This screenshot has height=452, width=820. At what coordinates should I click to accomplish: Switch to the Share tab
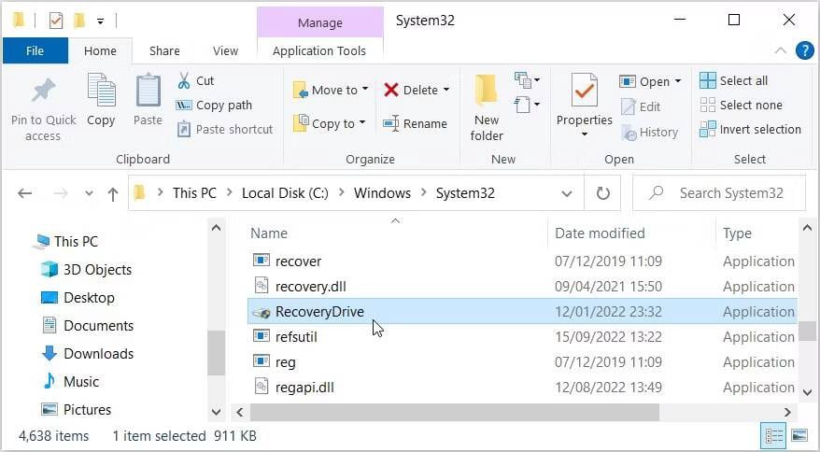[x=164, y=50]
